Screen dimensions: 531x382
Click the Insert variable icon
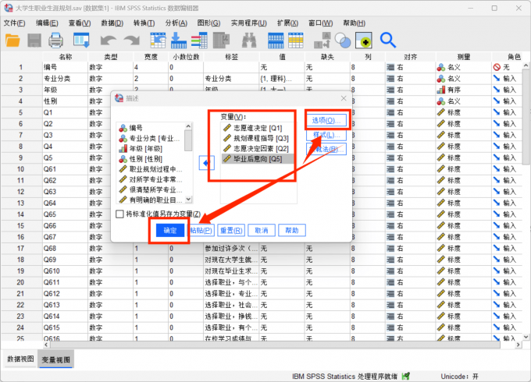(296, 41)
